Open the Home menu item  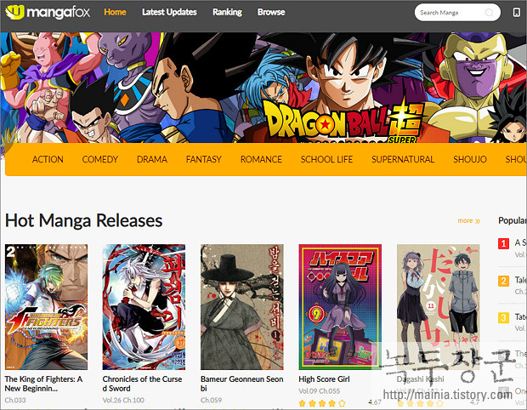click(x=115, y=12)
